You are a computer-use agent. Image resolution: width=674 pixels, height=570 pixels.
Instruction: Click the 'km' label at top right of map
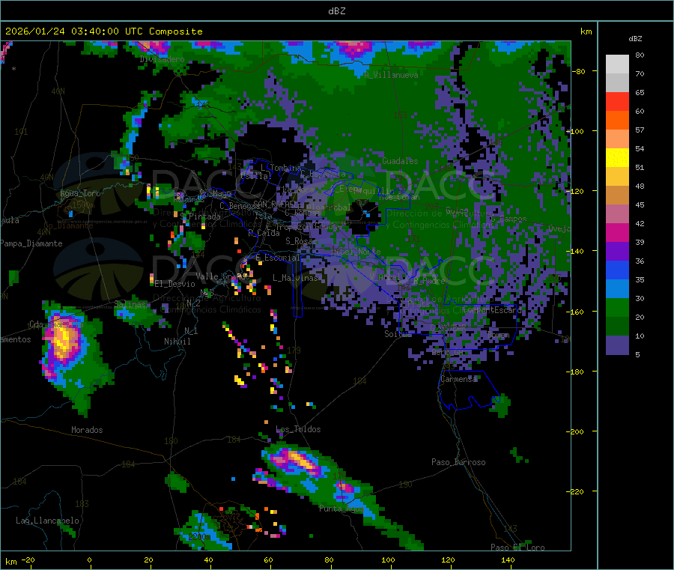click(586, 31)
